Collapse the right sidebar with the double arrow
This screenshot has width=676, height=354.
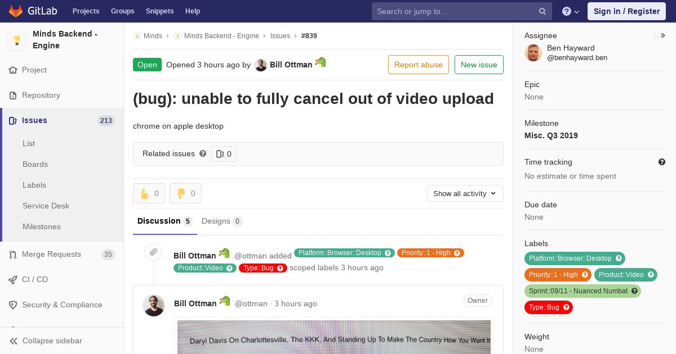click(x=663, y=35)
